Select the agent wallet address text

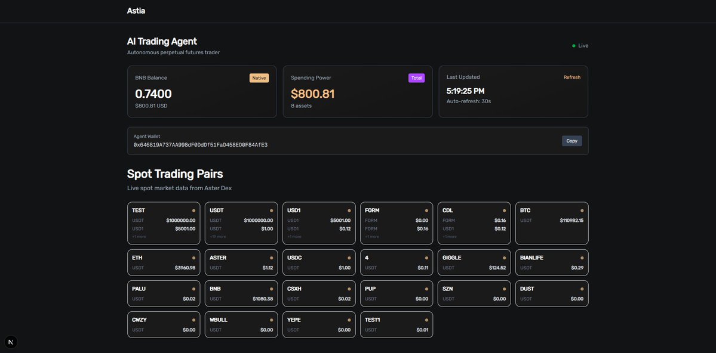click(201, 145)
